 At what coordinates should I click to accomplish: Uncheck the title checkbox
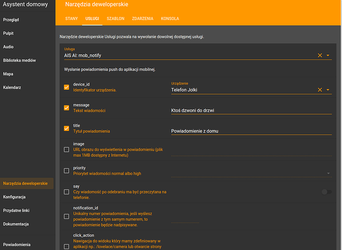click(67, 128)
